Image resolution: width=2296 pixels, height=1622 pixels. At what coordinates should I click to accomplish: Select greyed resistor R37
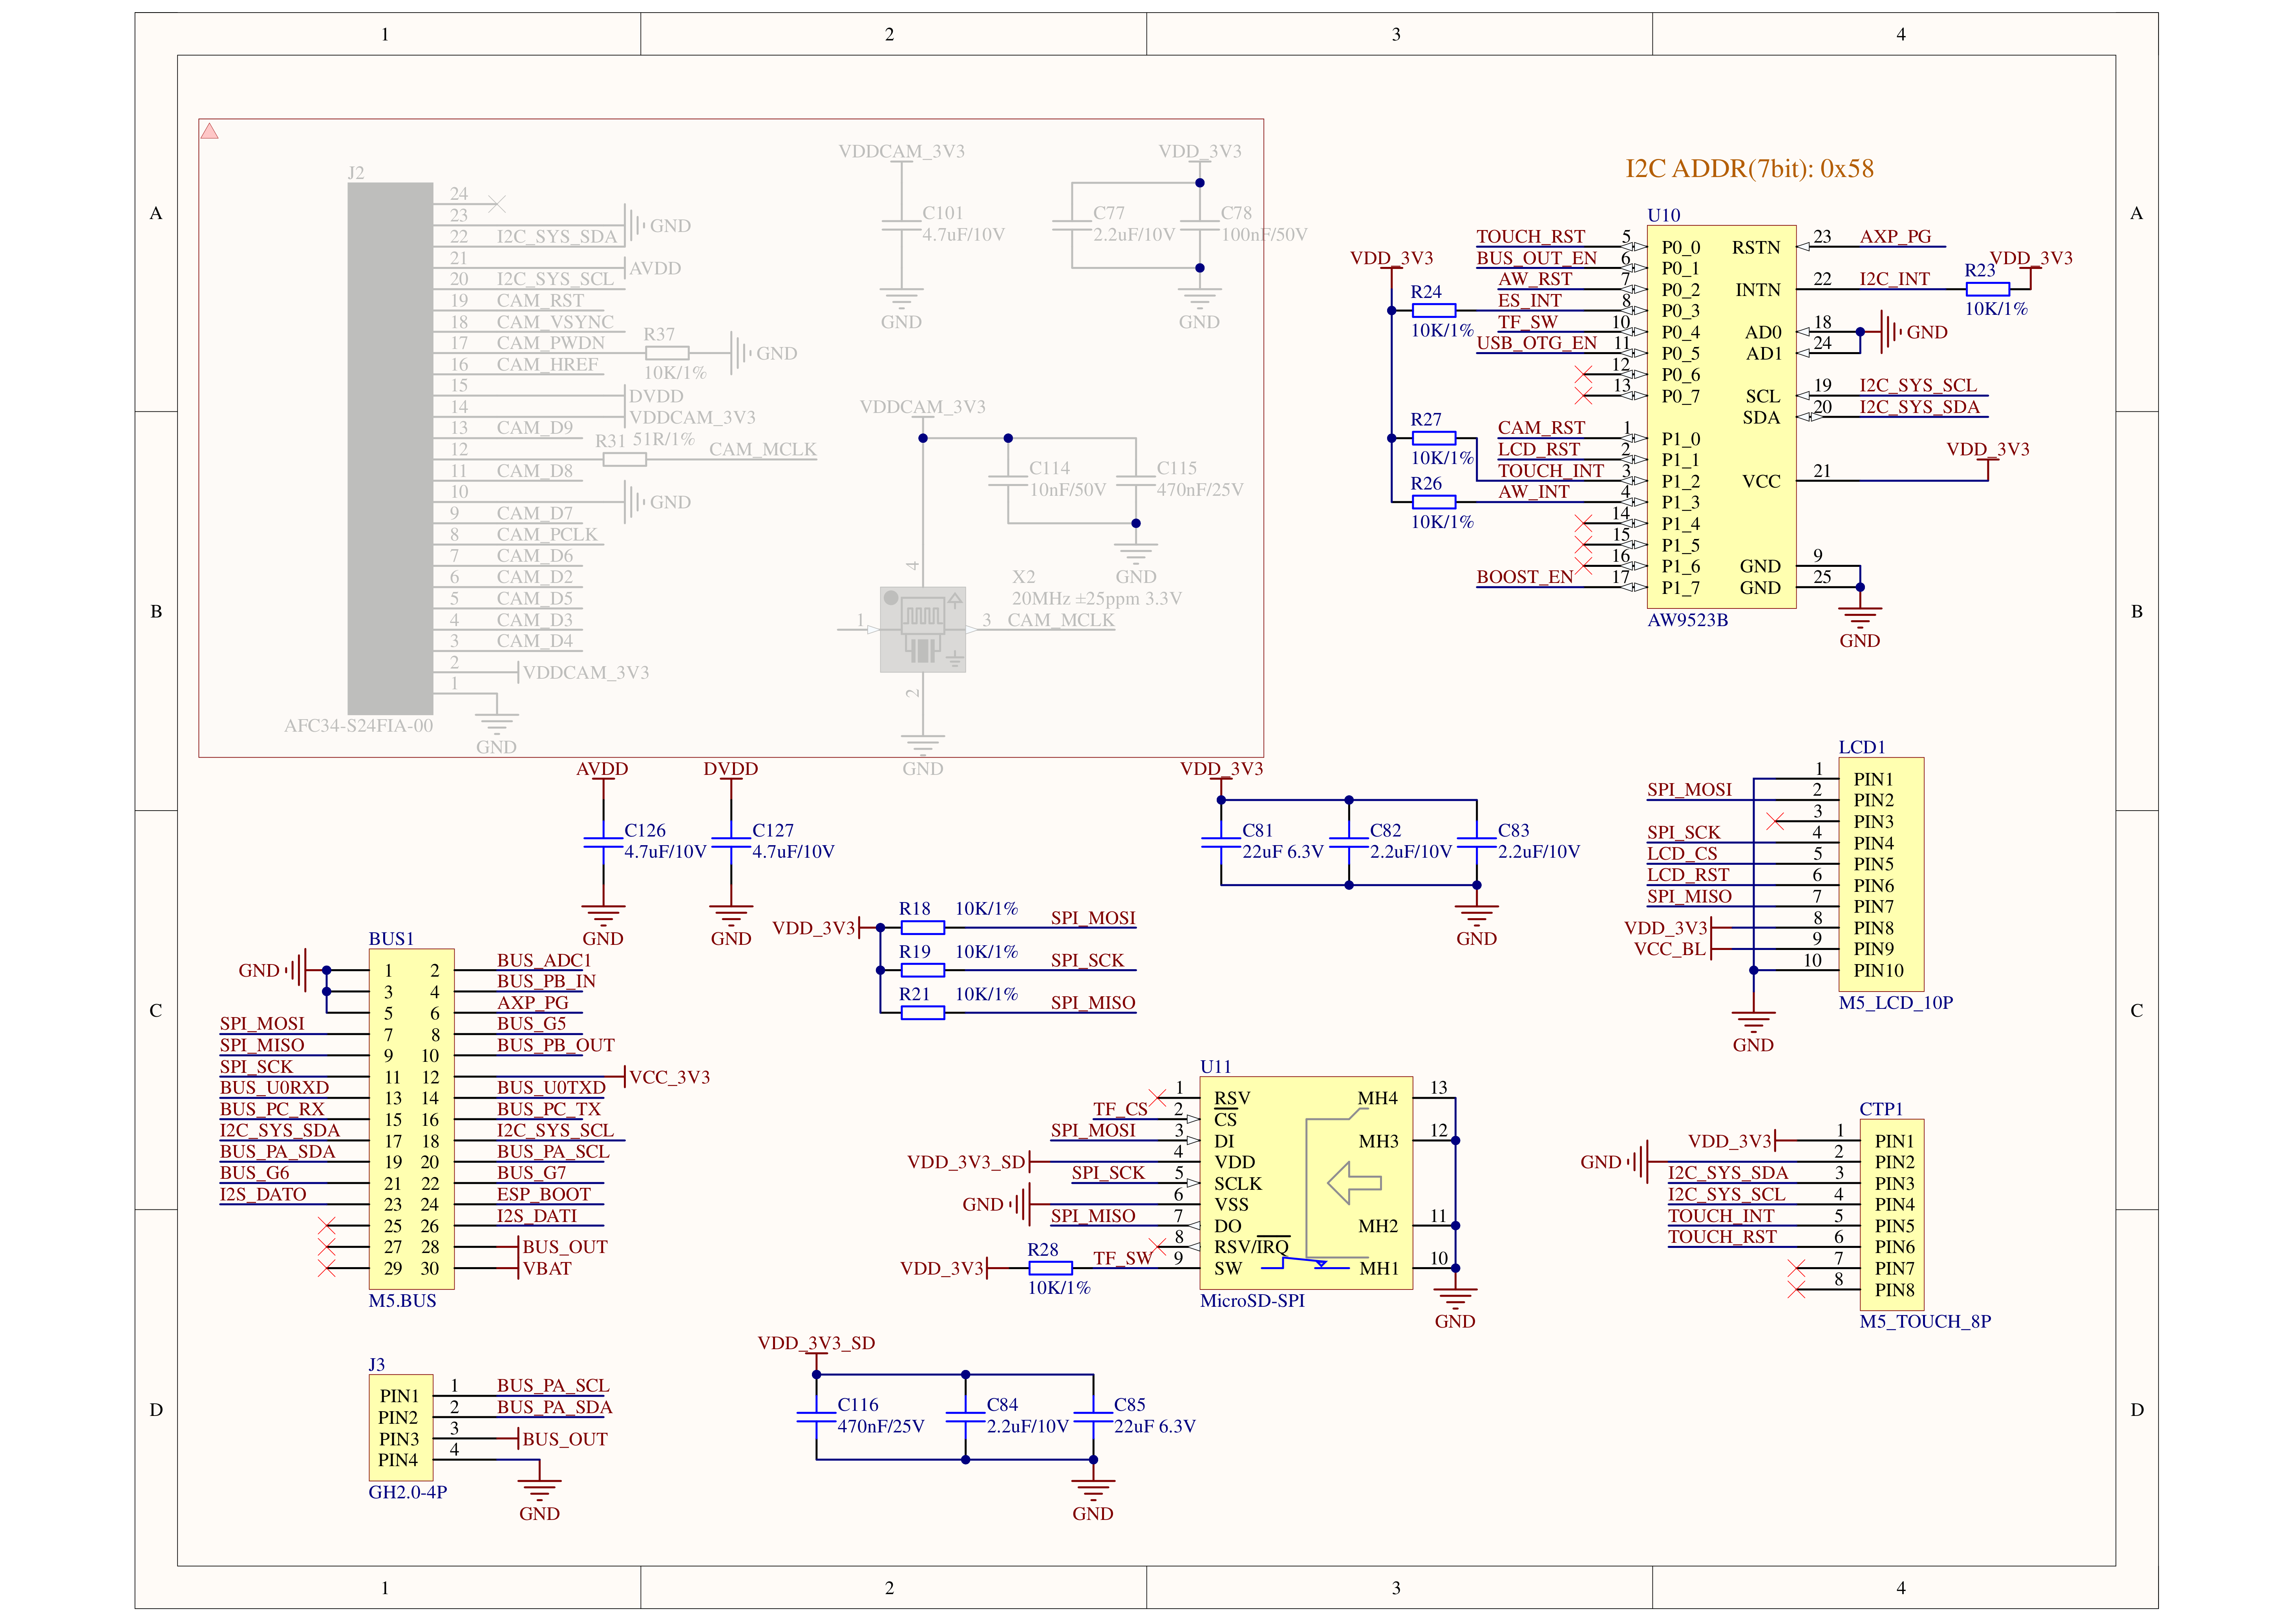click(667, 353)
